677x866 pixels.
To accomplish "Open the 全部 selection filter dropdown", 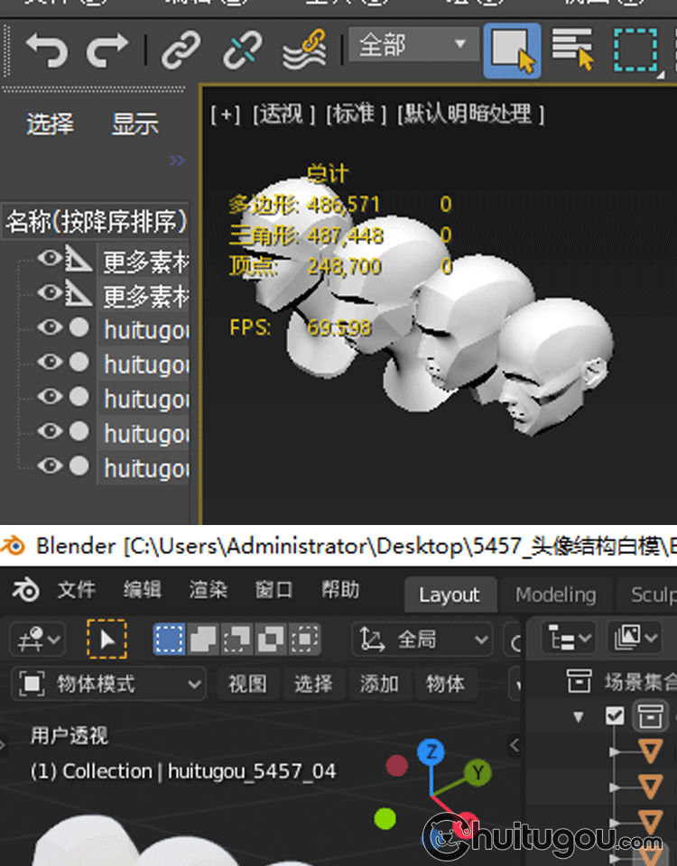I will [413, 44].
